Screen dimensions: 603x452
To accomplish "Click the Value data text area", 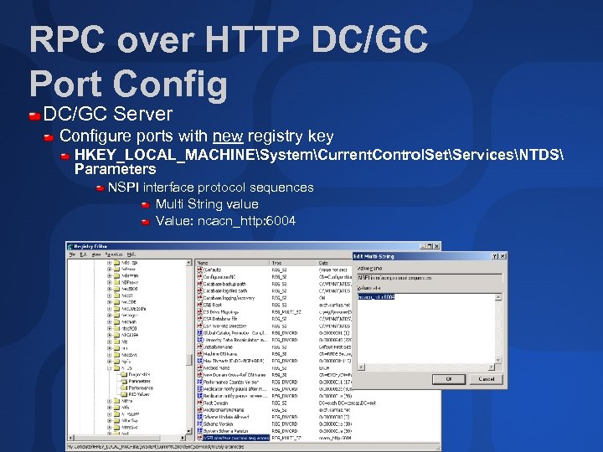I will pos(426,329).
